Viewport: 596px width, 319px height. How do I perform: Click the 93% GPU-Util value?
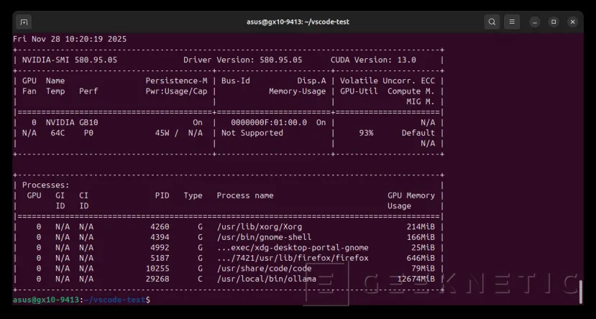coord(365,133)
